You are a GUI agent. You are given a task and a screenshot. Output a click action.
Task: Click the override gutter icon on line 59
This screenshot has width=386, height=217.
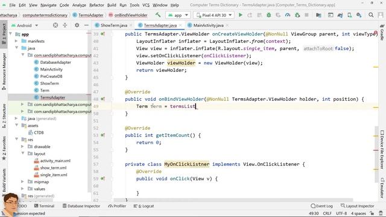coord(103,178)
